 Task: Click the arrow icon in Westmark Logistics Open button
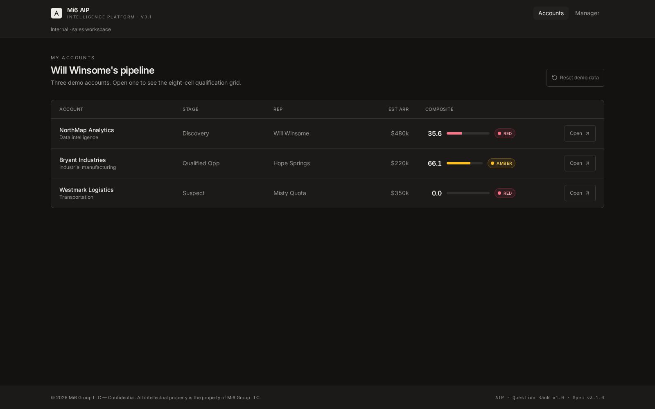(587, 193)
